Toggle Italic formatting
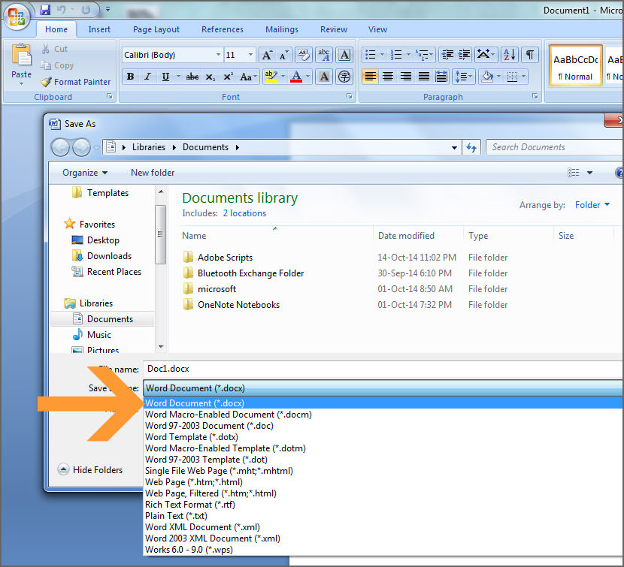 point(147,77)
